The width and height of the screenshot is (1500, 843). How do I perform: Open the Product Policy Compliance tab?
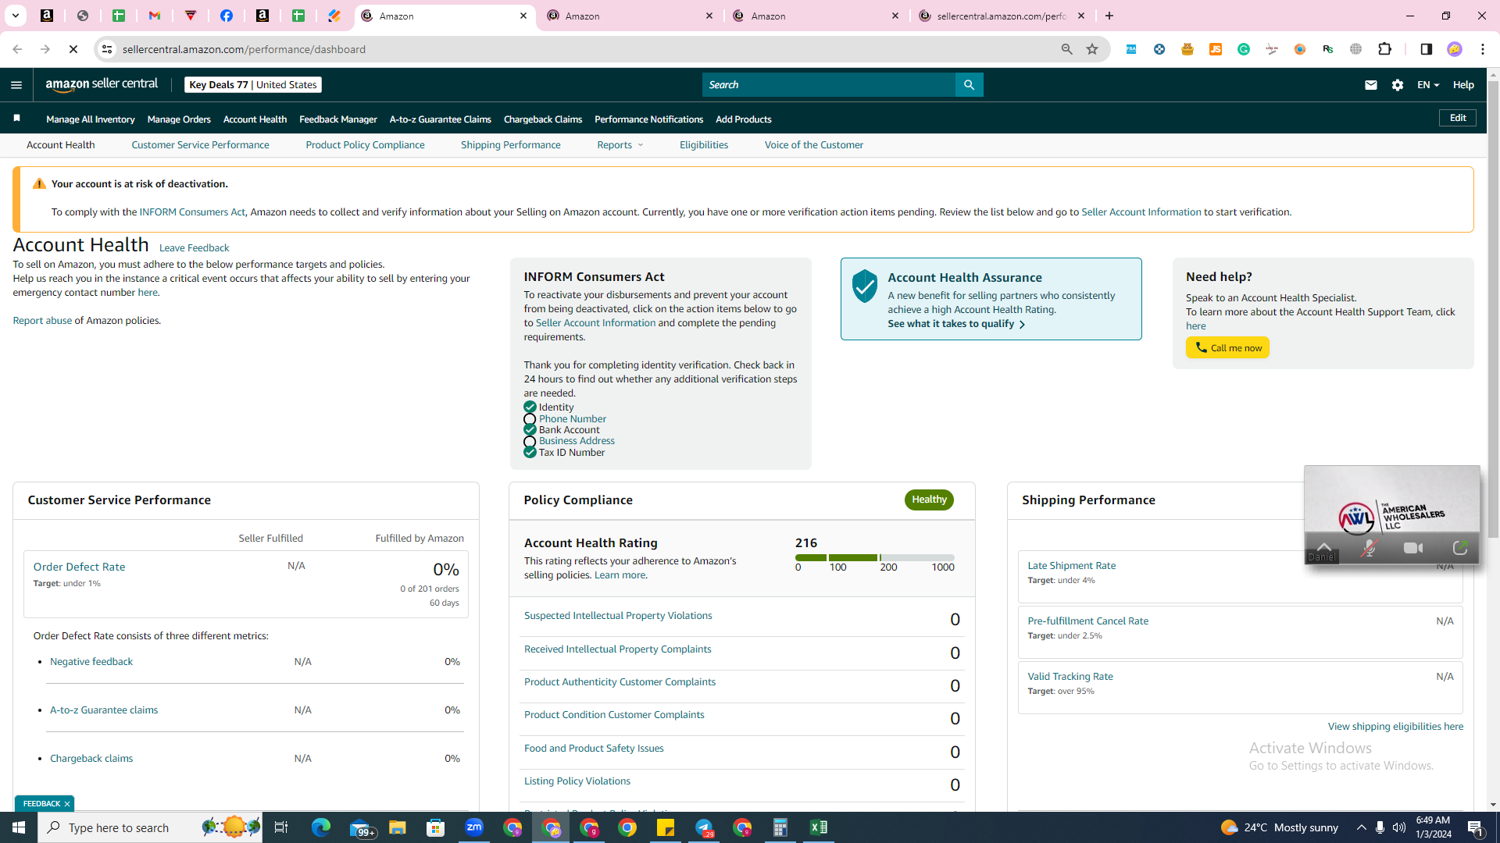coord(365,145)
